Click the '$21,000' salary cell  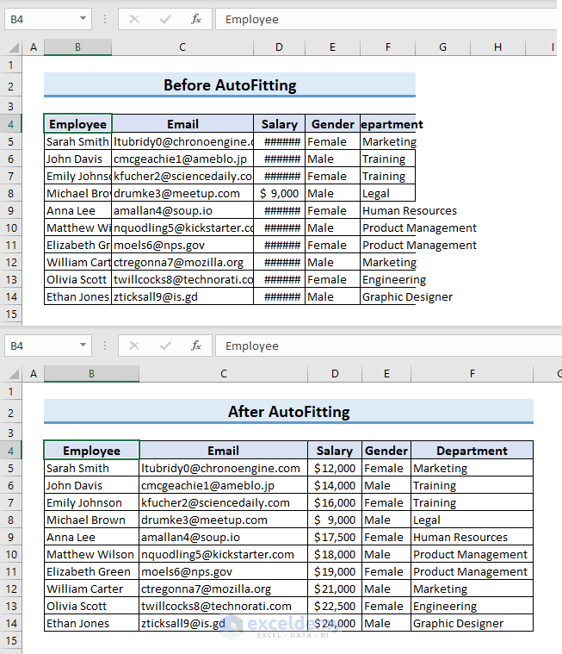pyautogui.click(x=335, y=589)
